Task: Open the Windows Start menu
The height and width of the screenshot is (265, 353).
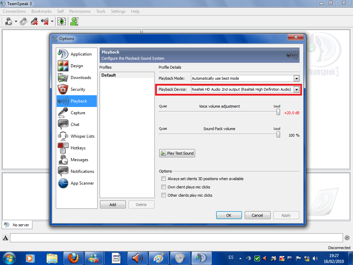Action: point(9,258)
